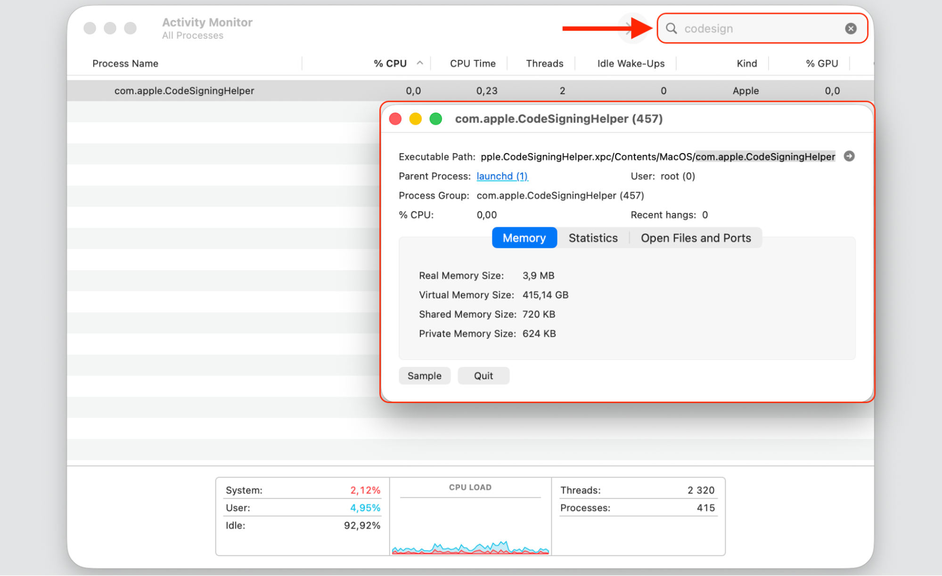Sort by % CPU column header

390,64
